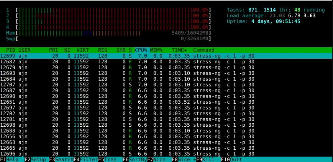Sort by the SHR column header
This screenshot has width=333, height=162.
pyautogui.click(x=121, y=50)
